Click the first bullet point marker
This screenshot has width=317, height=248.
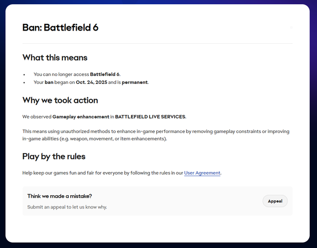[25, 75]
